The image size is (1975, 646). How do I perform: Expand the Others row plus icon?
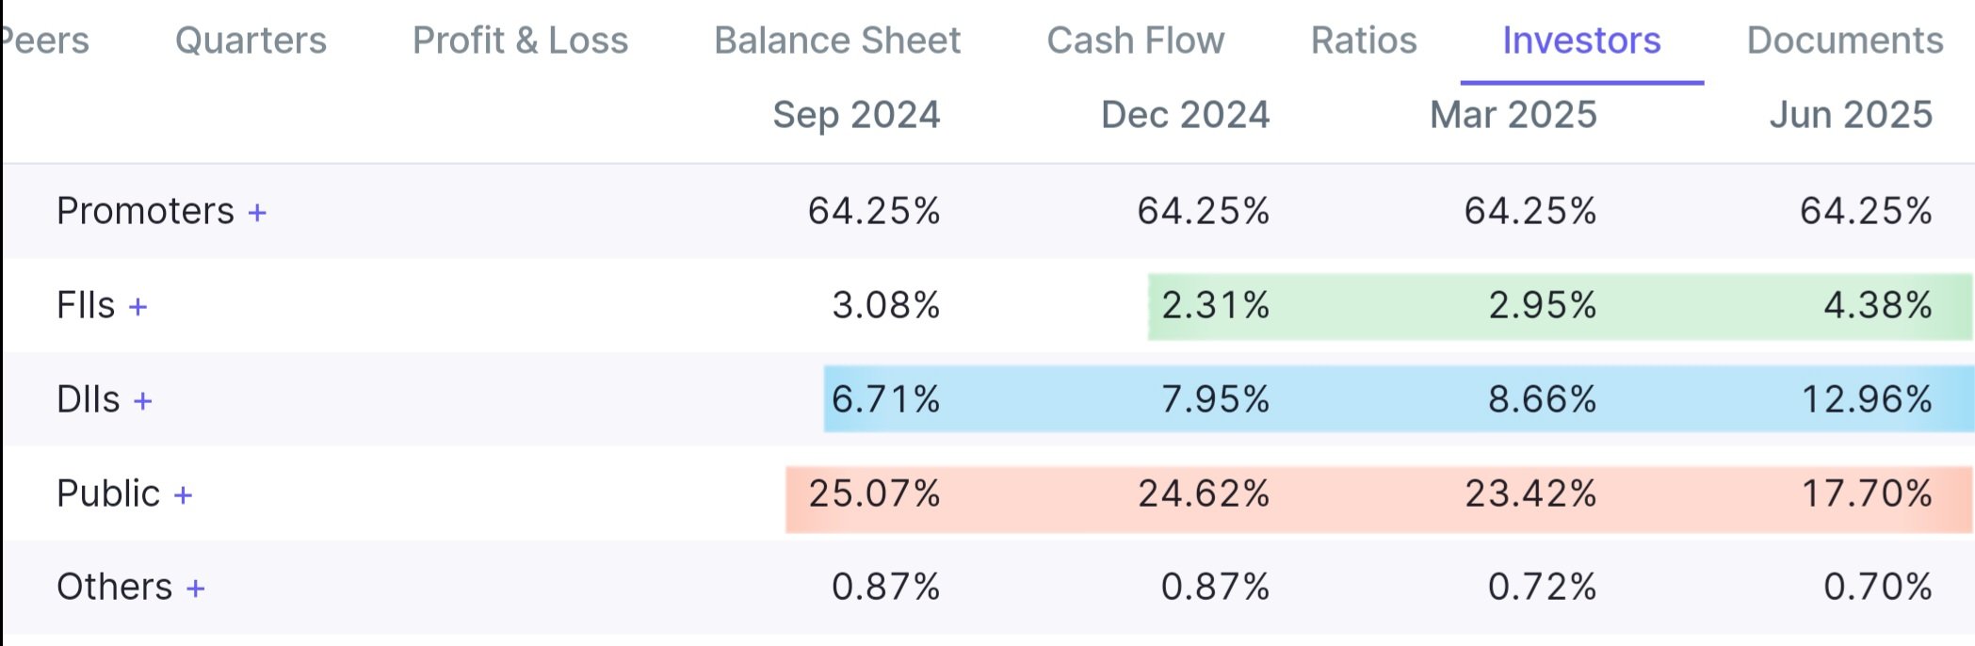tap(196, 589)
